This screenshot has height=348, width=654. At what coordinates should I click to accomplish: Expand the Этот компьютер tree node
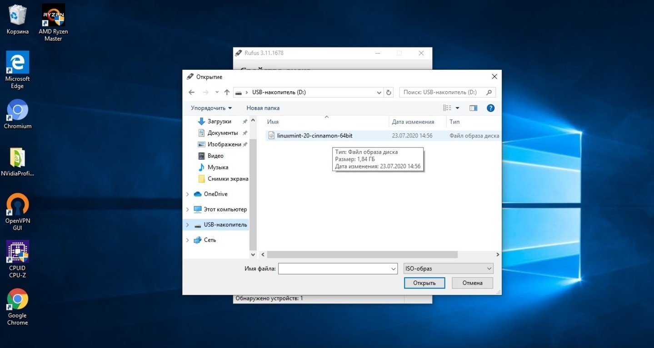point(188,210)
